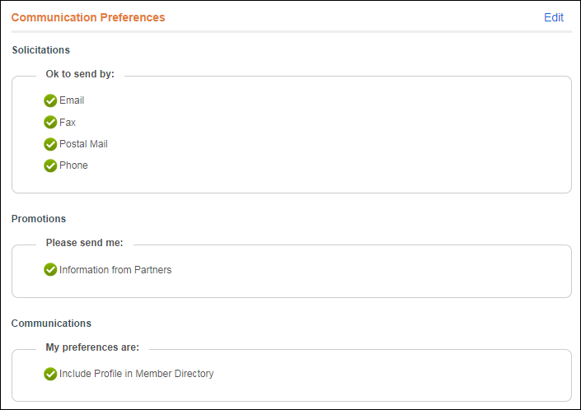Select the Communications section heading
Image resolution: width=581 pixels, height=410 pixels.
pos(51,324)
